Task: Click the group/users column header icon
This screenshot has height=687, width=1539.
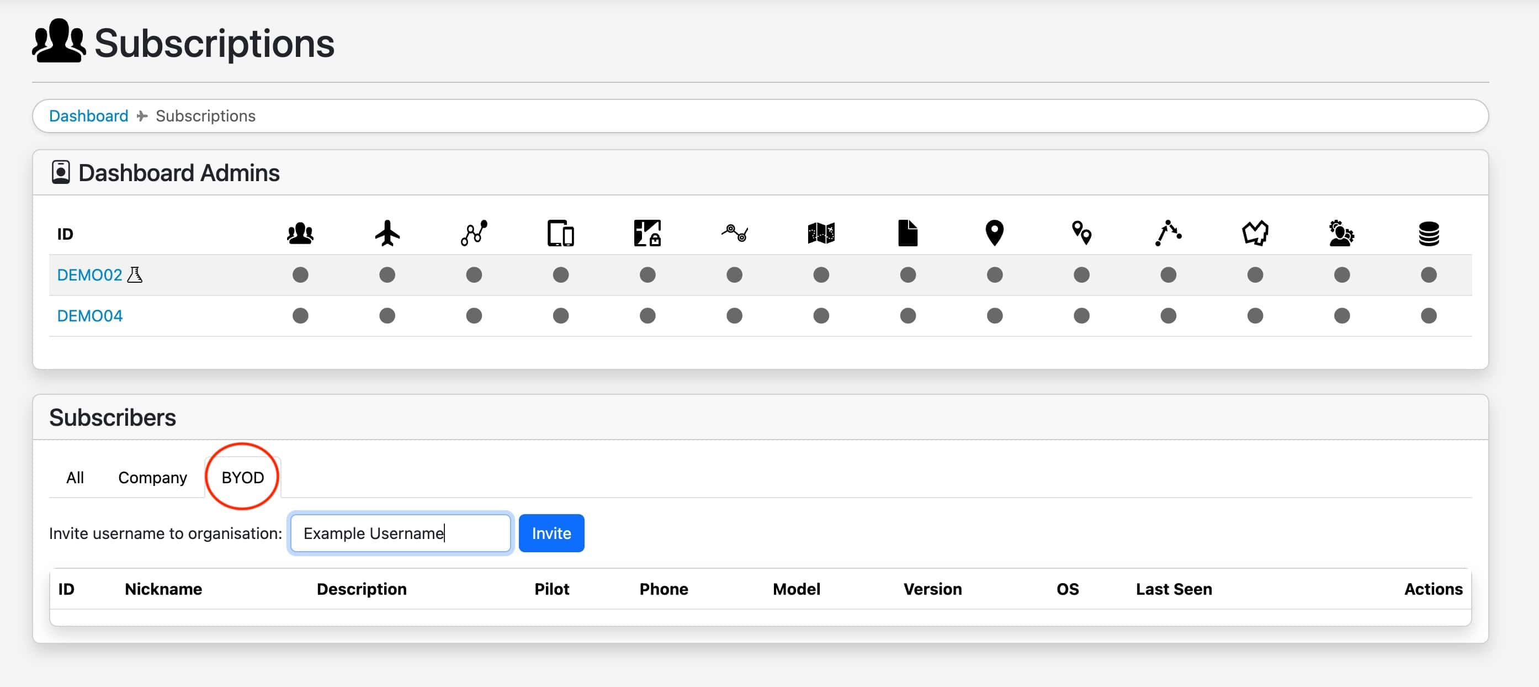Action: tap(300, 233)
